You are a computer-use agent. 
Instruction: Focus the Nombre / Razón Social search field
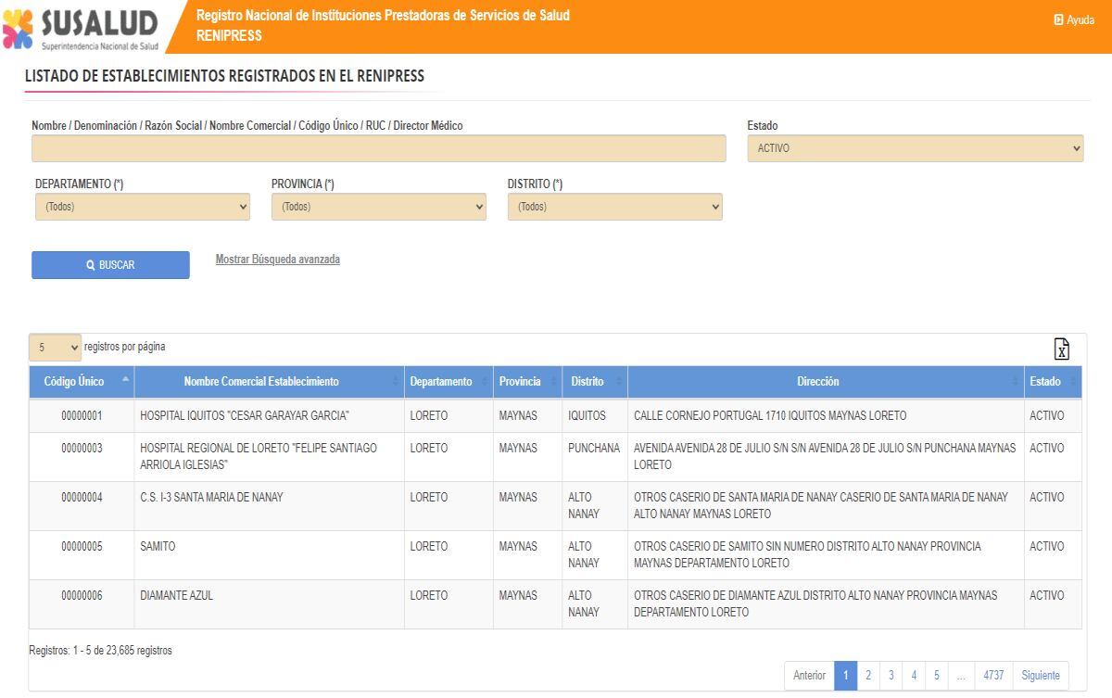tap(378, 148)
